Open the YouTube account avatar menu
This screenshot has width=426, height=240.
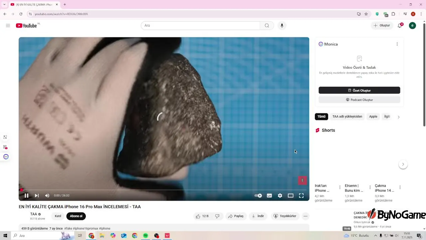click(412, 26)
